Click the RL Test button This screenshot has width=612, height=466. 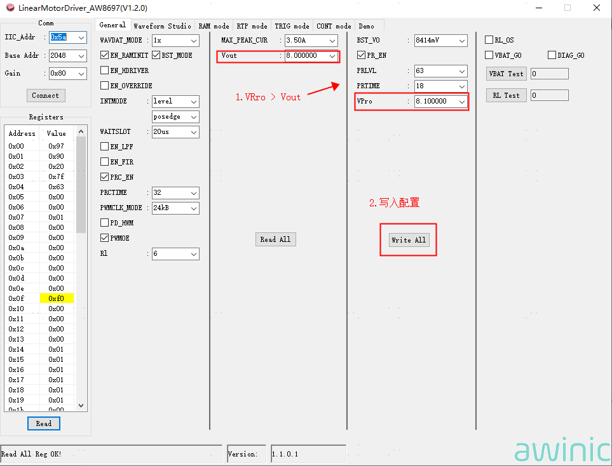(x=507, y=95)
